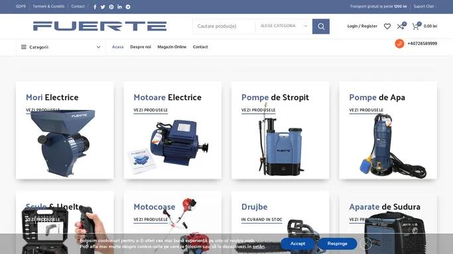The image size is (453, 254).
Task: Open the Pinterest social icon
Action: [x=111, y=7]
